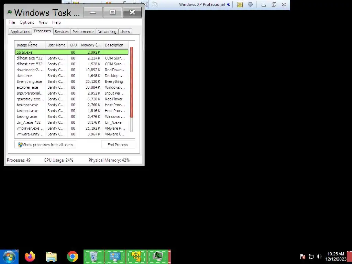352x264 pixels.
Task: Click the Windows XP Professional VMware title
Action: [x=202, y=4]
